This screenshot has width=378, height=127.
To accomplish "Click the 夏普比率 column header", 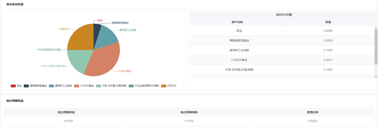I will [x=313, y=112].
